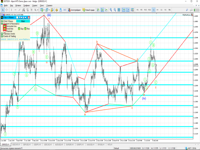Toggle the Res checkbox
This screenshot has height=150, width=200.
[25, 29]
